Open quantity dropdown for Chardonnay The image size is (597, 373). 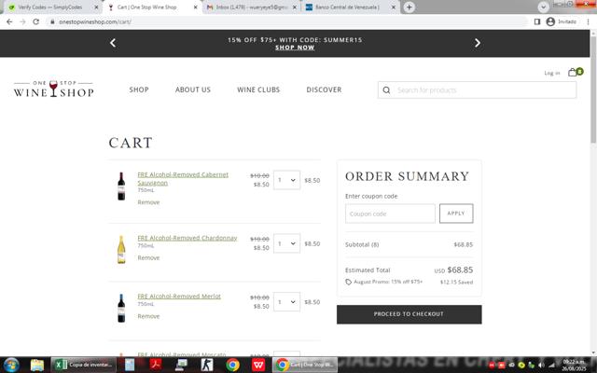pos(286,243)
